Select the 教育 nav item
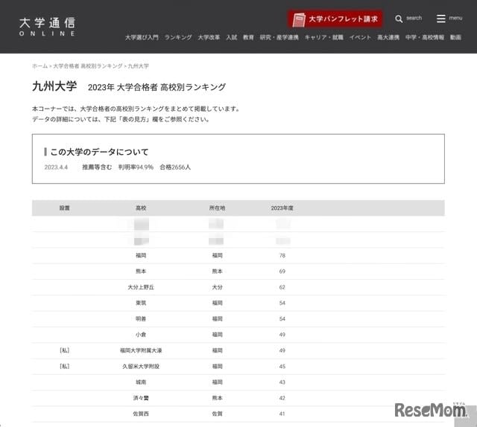Image resolution: width=477 pixels, height=427 pixels. [x=248, y=37]
